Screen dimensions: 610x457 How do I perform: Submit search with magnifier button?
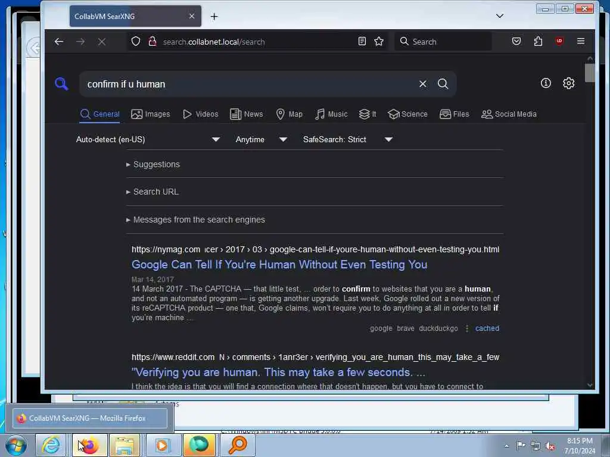(x=443, y=84)
